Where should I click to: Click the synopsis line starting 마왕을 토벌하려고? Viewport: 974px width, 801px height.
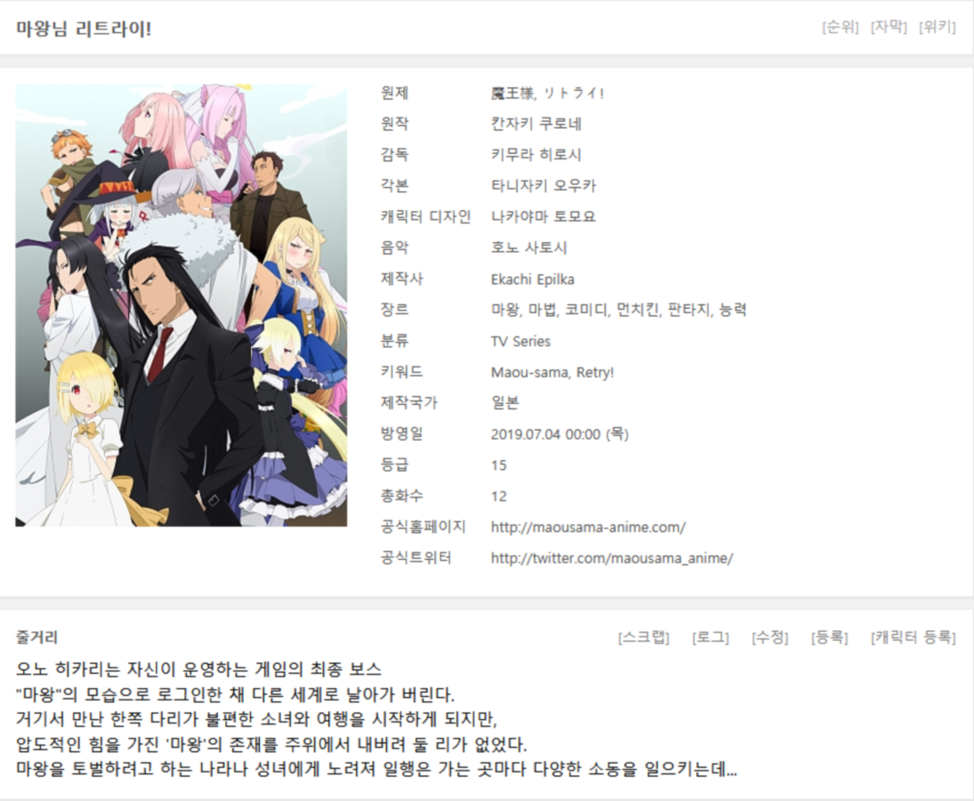[376, 769]
